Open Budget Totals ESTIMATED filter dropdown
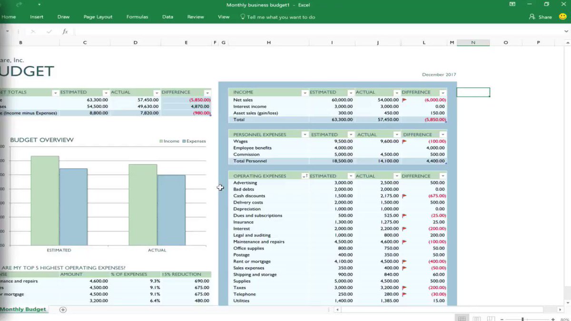 coord(106,92)
